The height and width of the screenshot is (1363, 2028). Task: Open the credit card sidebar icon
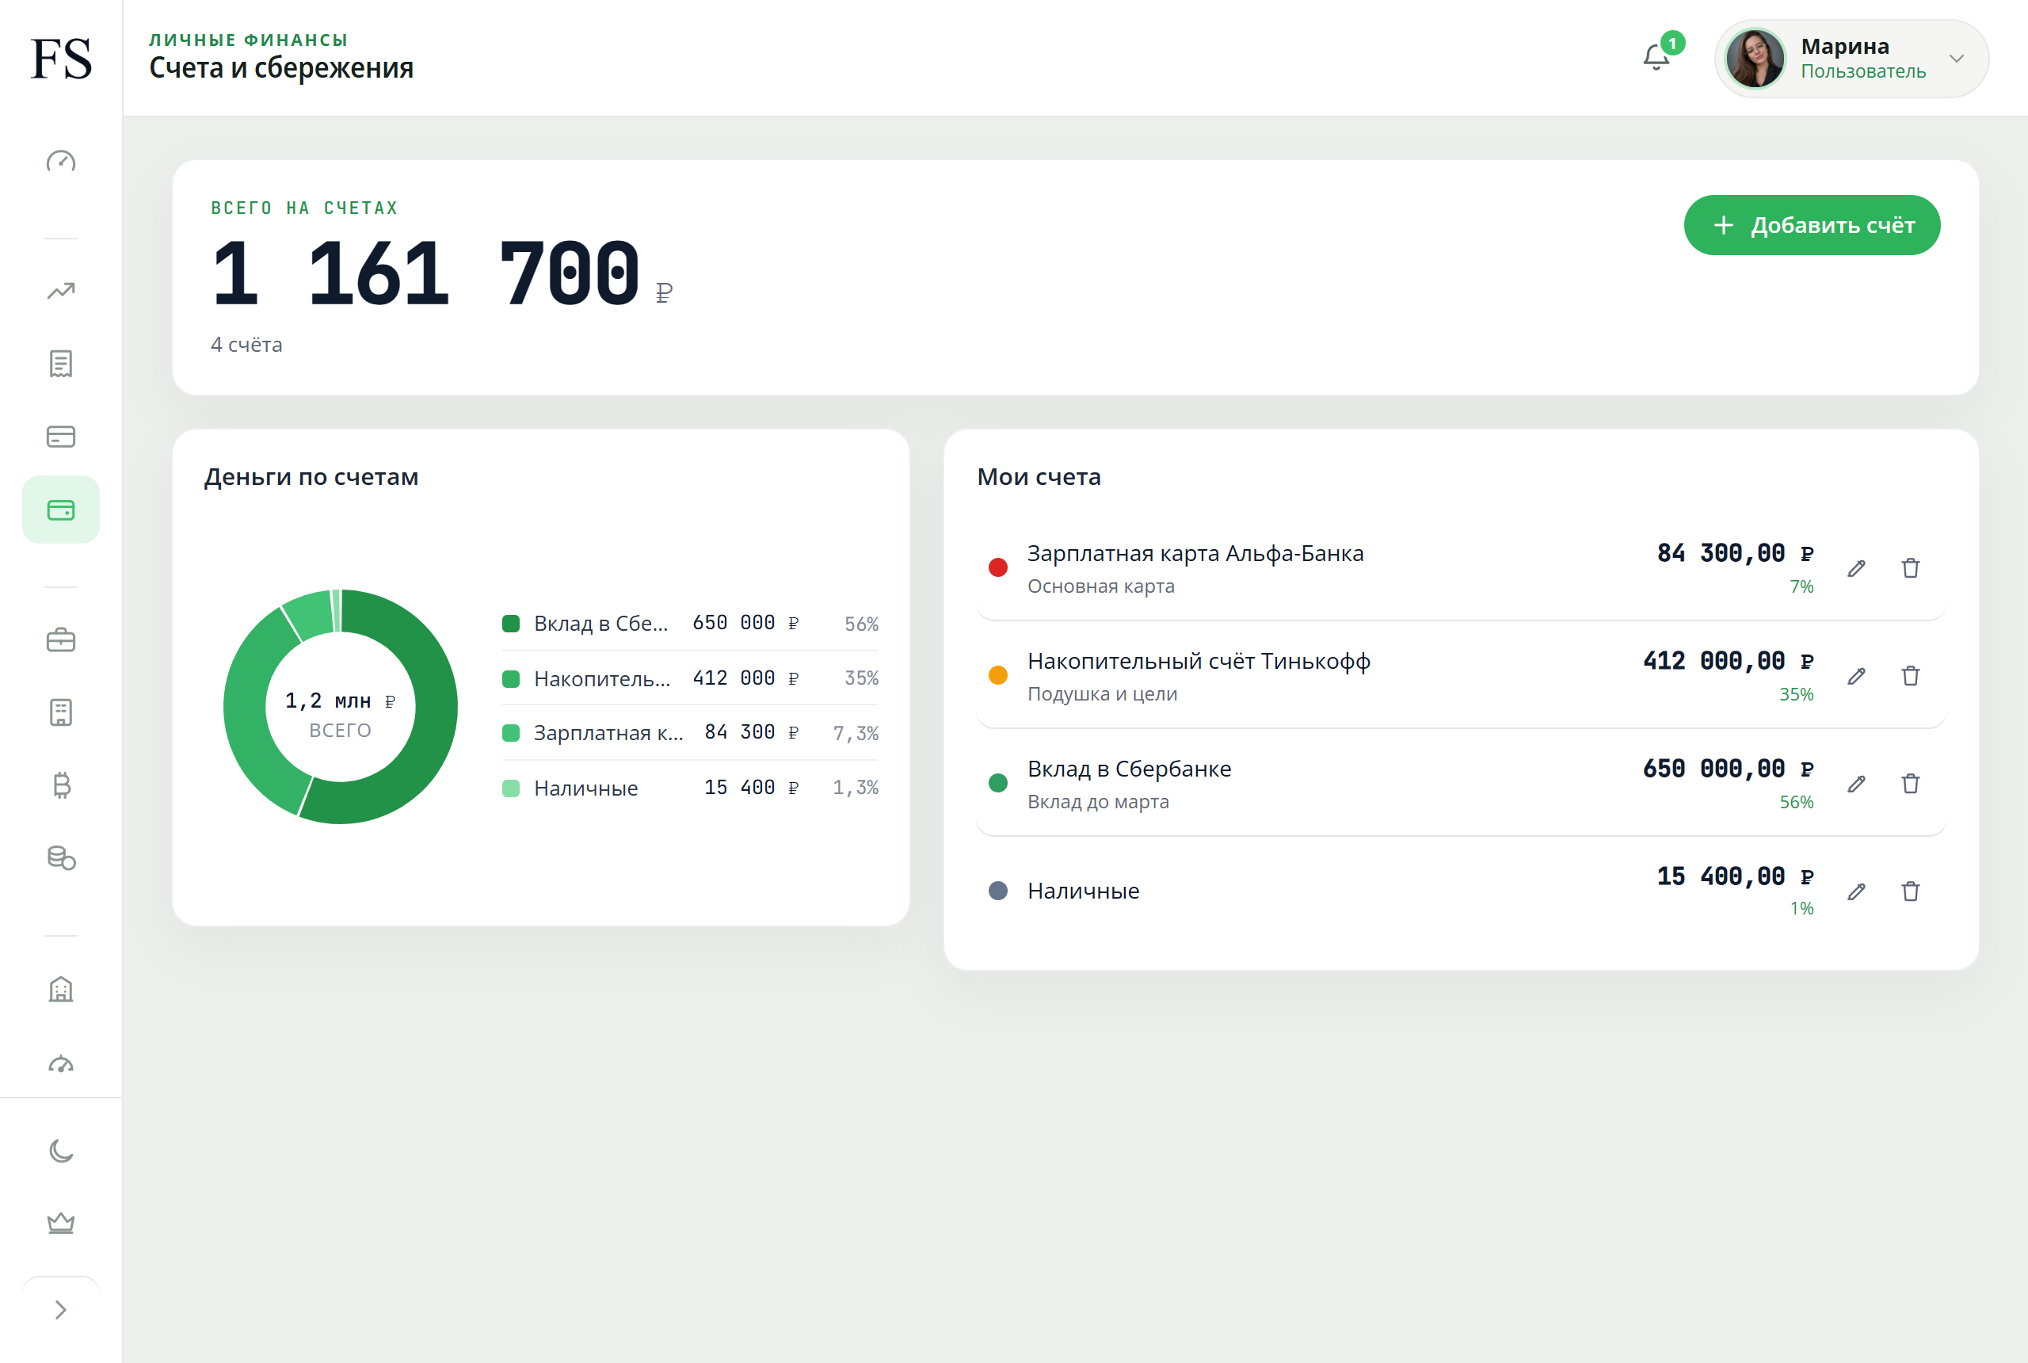click(x=61, y=437)
